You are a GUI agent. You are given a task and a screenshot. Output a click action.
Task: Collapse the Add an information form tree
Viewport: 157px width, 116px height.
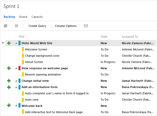[x=16, y=87]
